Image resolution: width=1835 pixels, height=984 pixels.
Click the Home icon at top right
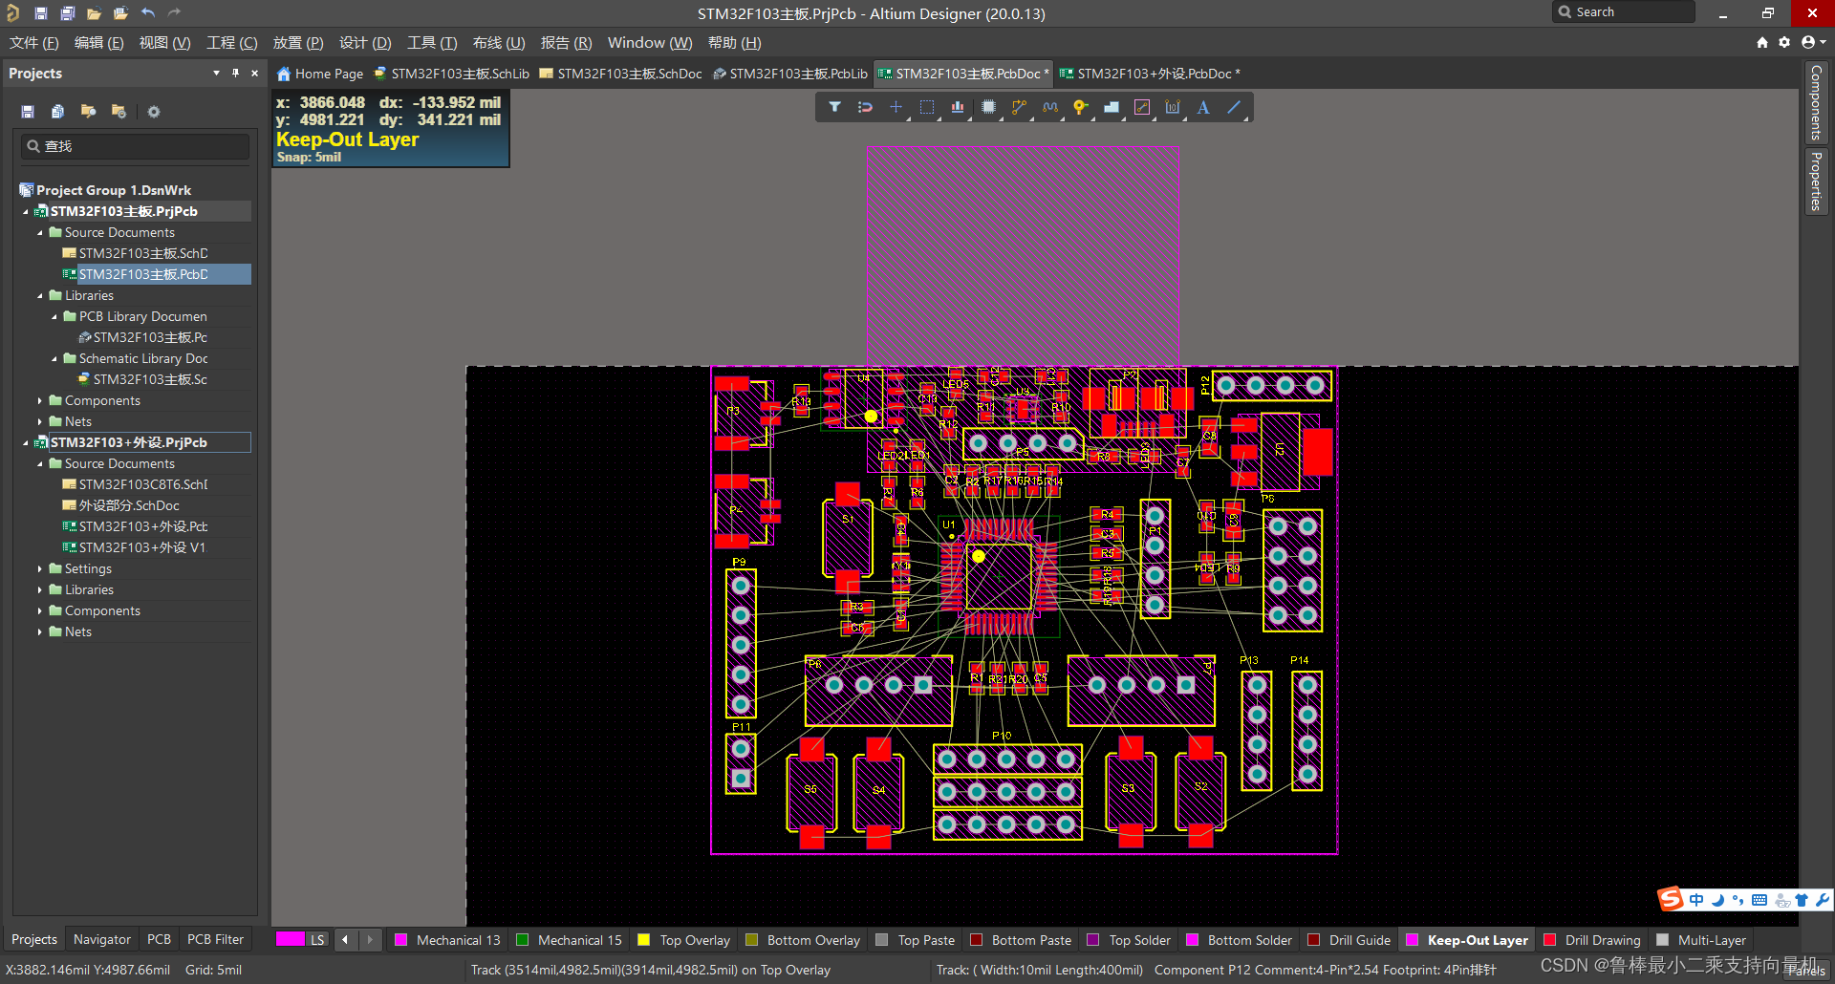point(1762,42)
